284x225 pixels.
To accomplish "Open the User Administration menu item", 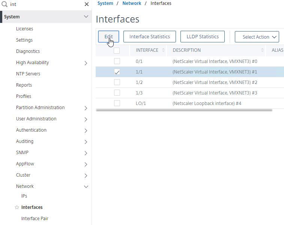I will pos(36,119).
